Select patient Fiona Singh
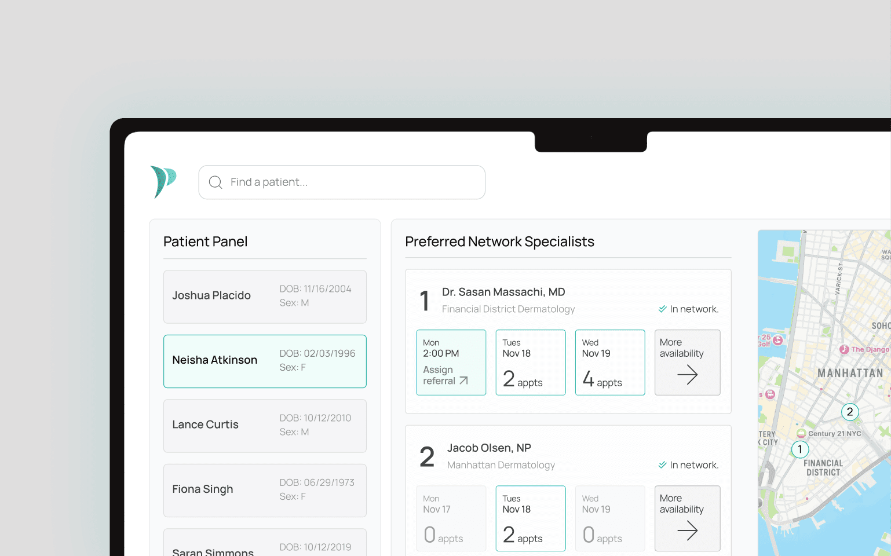 265,491
